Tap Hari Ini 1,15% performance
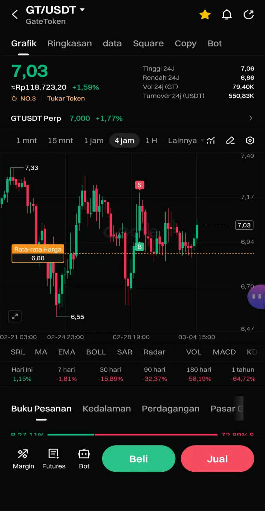The width and height of the screenshot is (265, 511). coord(22,374)
